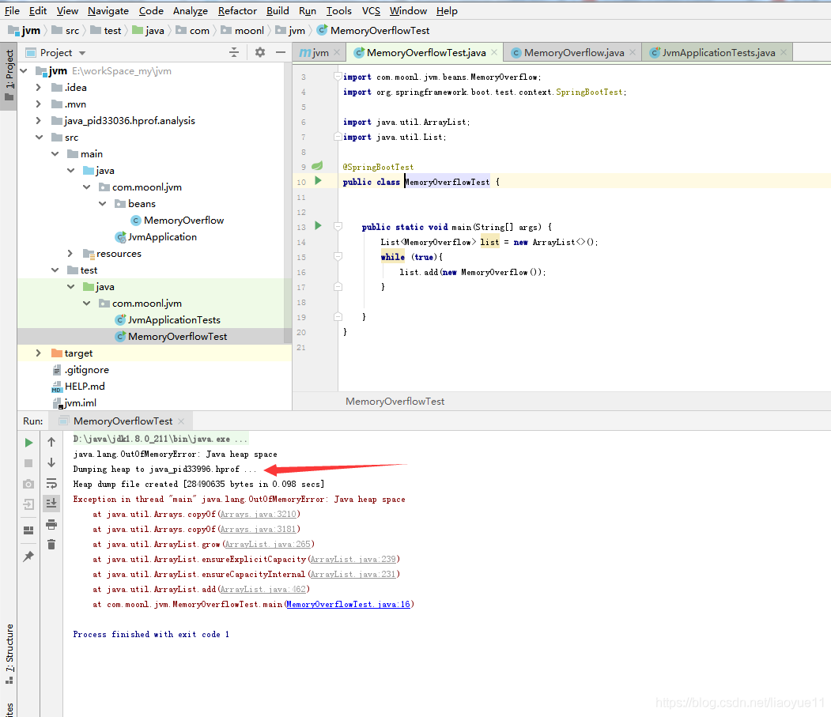Open Project panel settings gear
Image resolution: width=831 pixels, height=717 pixels.
[x=259, y=52]
